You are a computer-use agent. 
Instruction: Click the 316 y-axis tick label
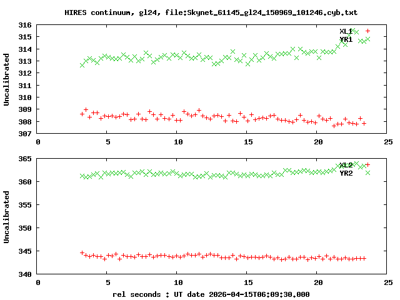25,25
